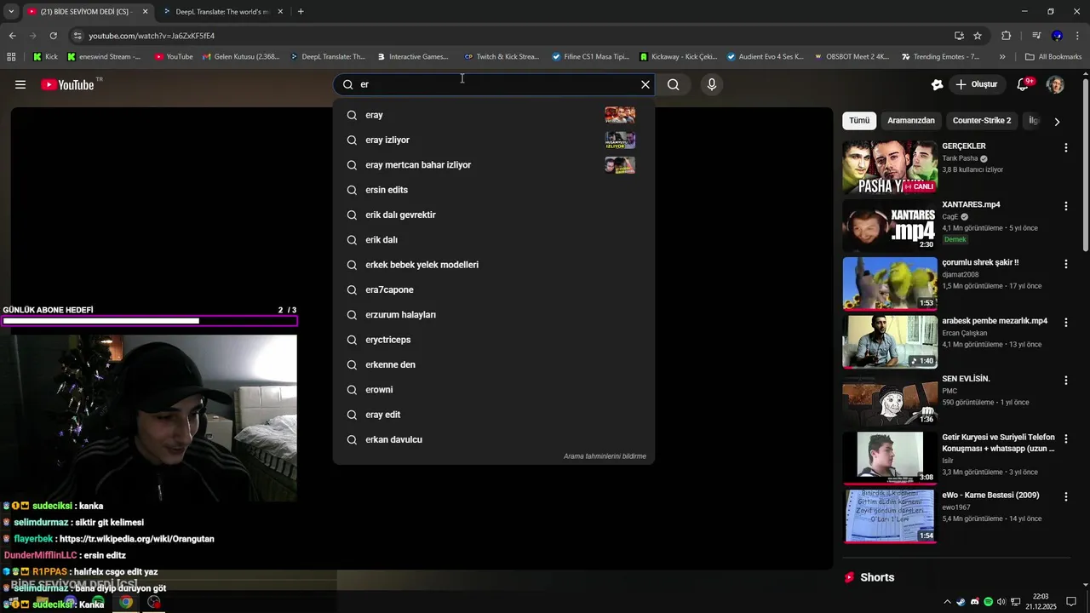Open Steam from the system tray
Image resolution: width=1090 pixels, height=613 pixels.
pyautogui.click(x=961, y=602)
